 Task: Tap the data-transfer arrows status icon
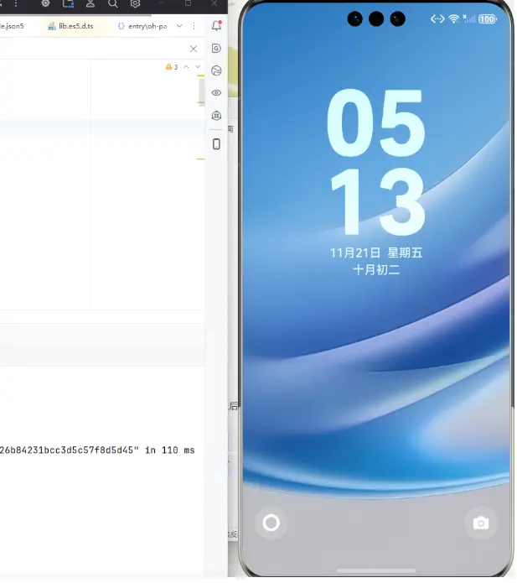[437, 18]
